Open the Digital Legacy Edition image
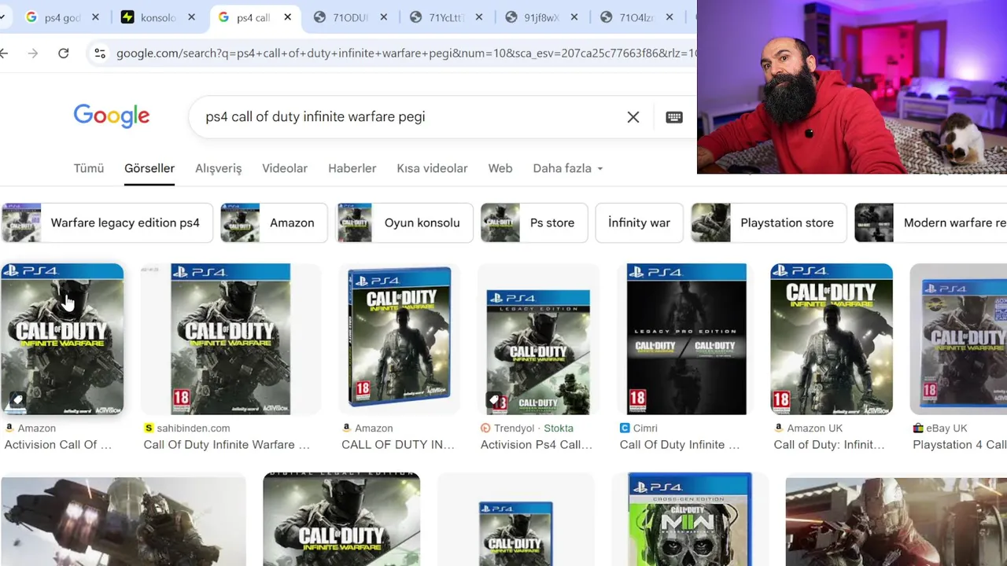This screenshot has width=1007, height=566. (x=341, y=519)
